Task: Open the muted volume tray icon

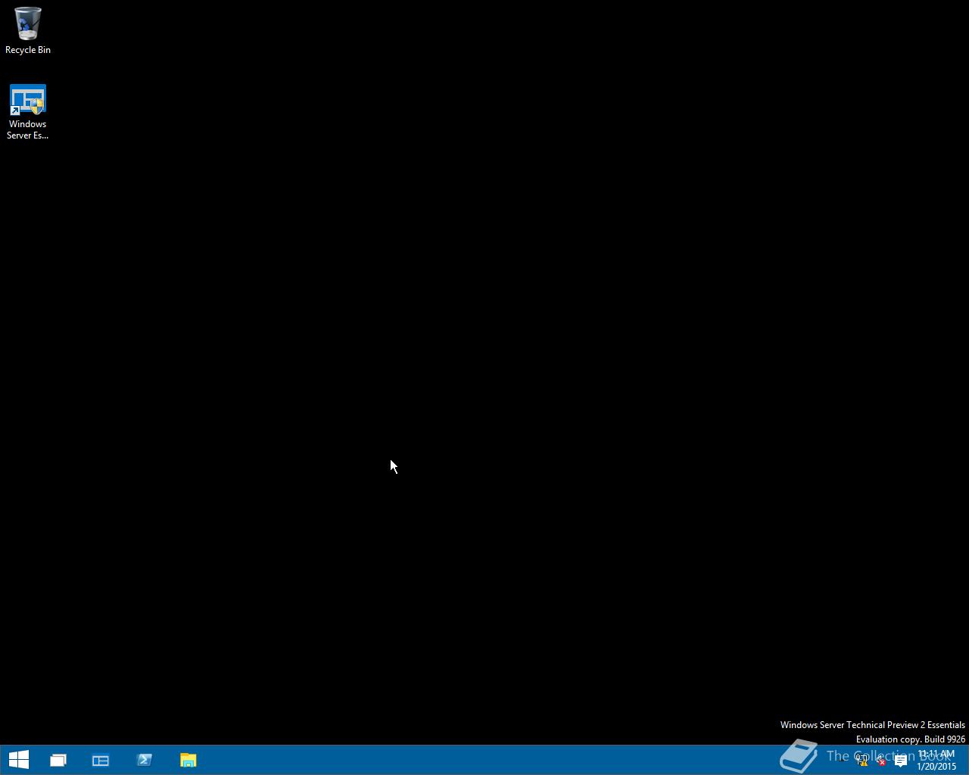Action: (x=880, y=761)
